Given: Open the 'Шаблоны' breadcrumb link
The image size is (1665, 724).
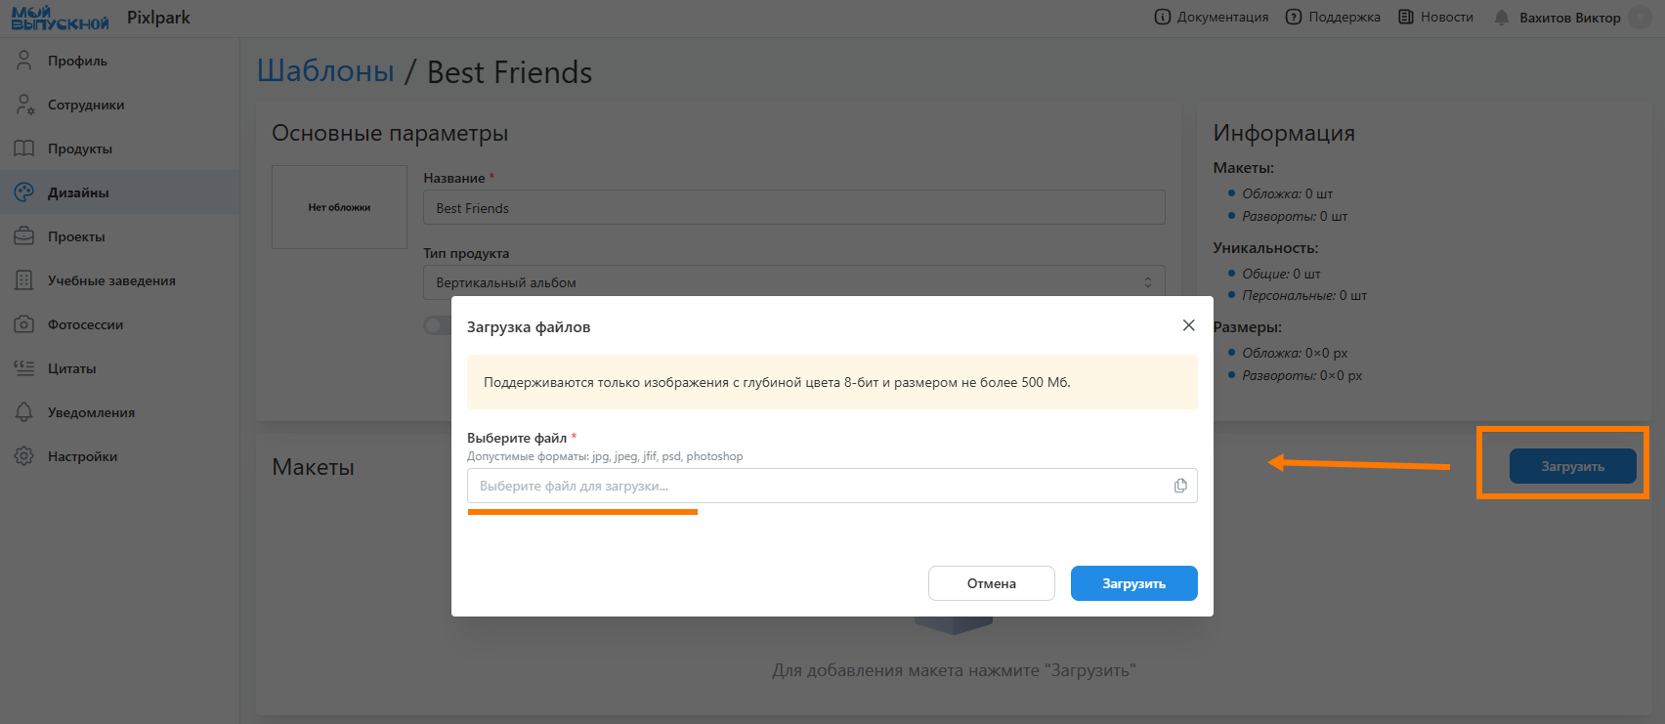Looking at the screenshot, I should pyautogui.click(x=325, y=72).
